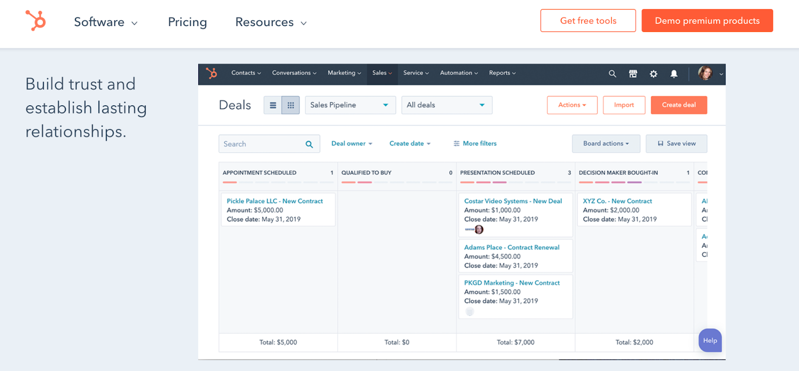
Task: Click the deals Search input field
Action: [269, 144]
